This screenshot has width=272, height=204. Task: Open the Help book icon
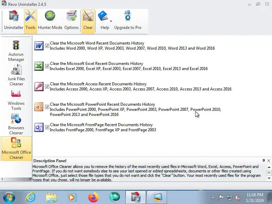point(103,16)
